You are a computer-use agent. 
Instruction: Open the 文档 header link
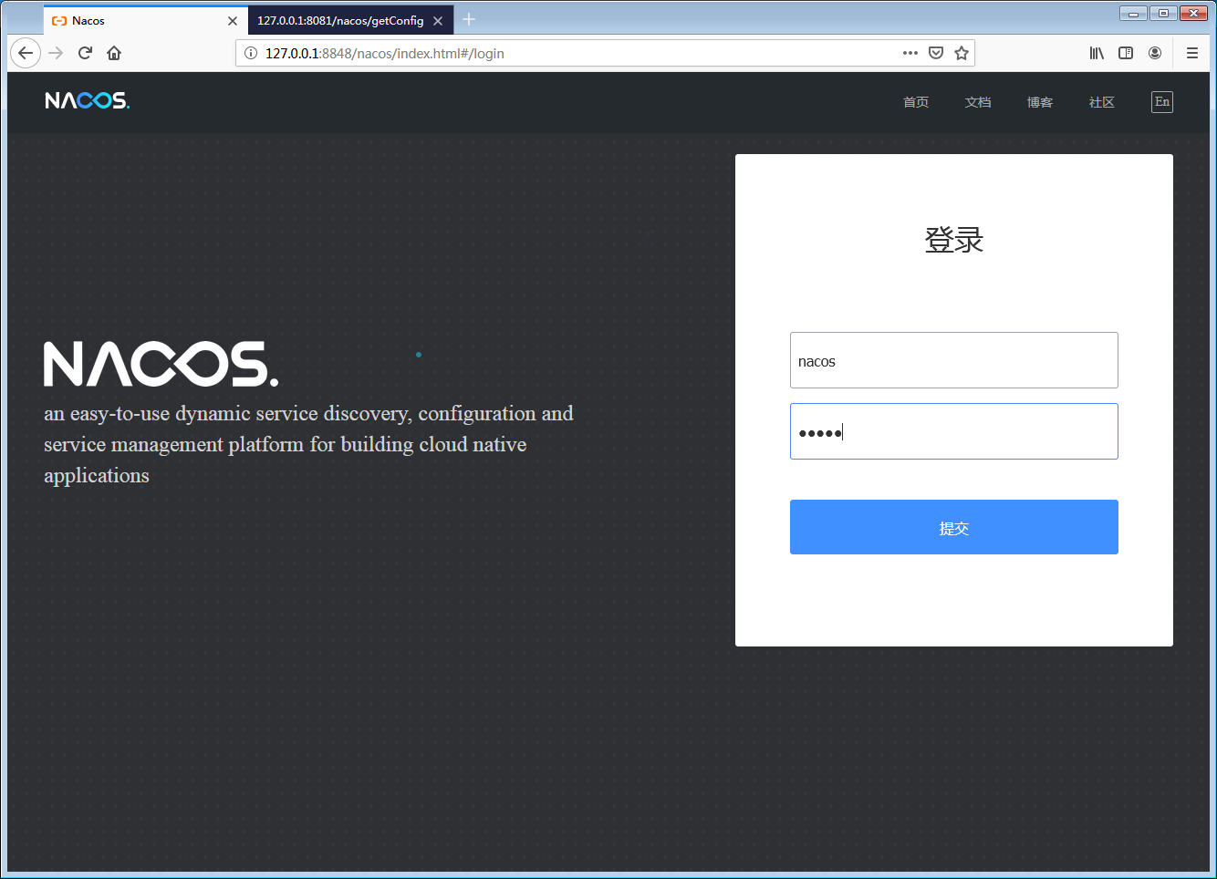tap(978, 102)
